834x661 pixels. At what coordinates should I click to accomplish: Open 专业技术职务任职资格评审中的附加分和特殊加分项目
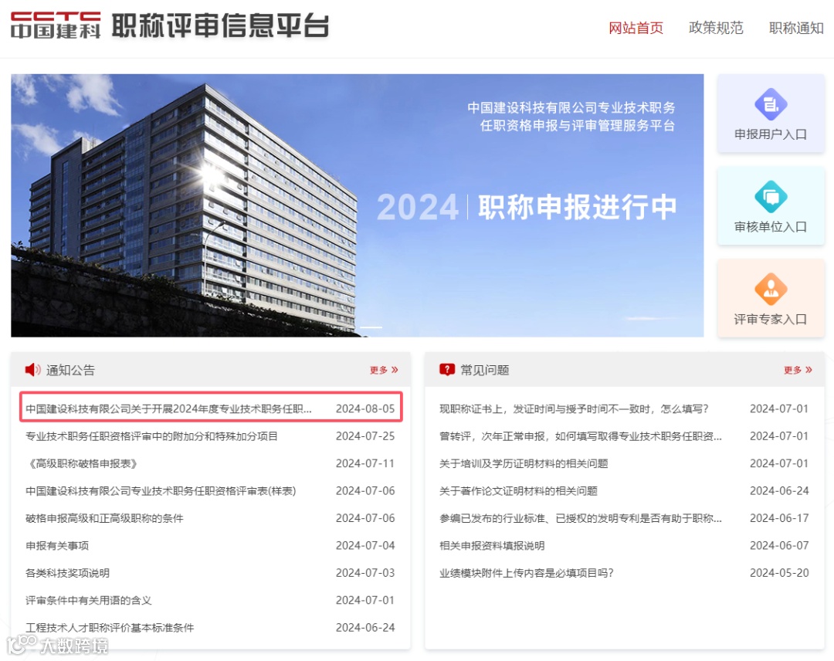click(151, 436)
